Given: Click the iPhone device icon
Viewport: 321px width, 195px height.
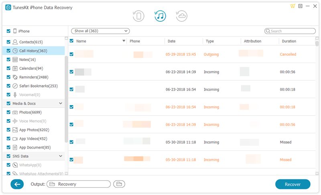Looking at the screenshot, I should [15, 31].
